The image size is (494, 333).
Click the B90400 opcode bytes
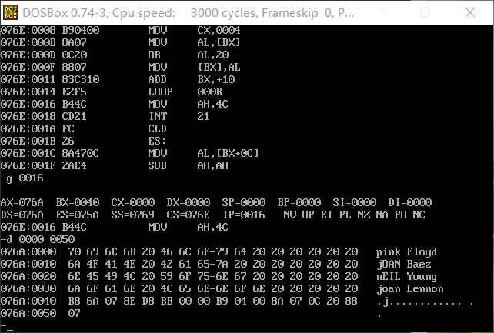81,30
